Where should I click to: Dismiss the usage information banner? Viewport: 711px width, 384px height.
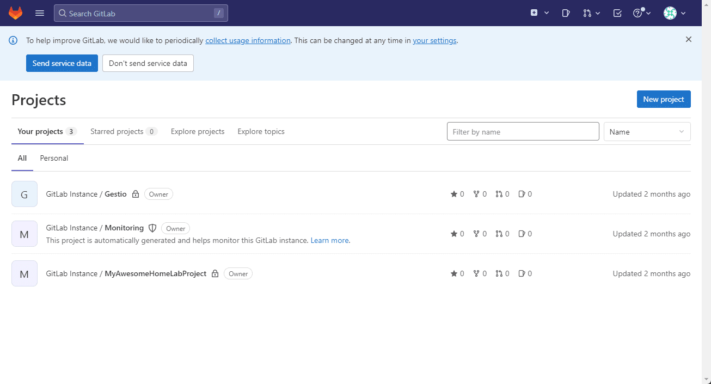[689, 39]
